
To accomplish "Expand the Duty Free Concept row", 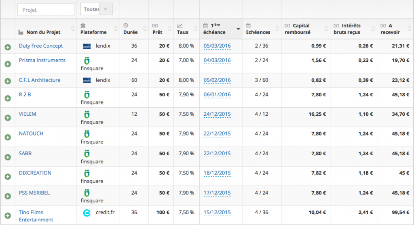I will pos(8,48).
